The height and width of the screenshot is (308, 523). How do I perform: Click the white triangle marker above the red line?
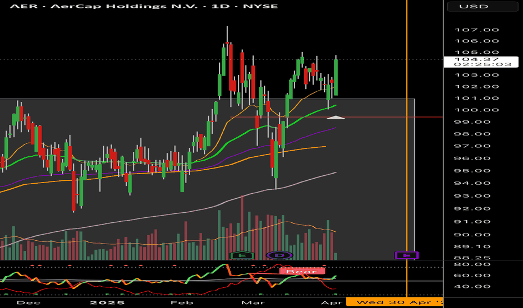(336, 117)
